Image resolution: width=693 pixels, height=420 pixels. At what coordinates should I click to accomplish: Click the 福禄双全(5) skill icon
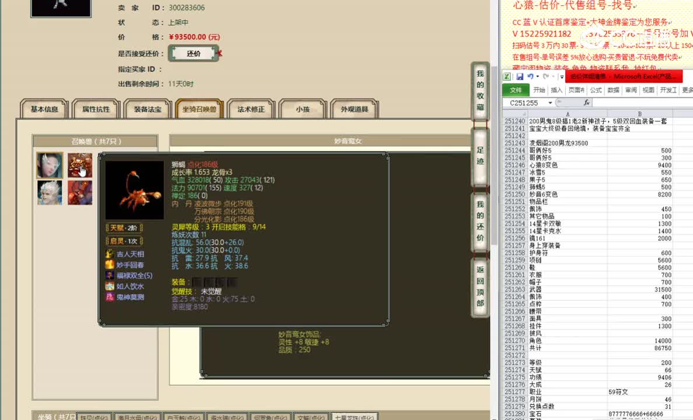click(x=110, y=275)
